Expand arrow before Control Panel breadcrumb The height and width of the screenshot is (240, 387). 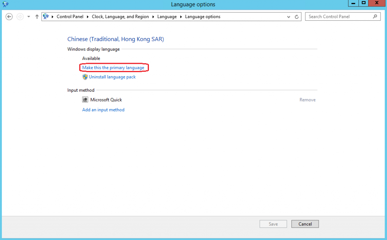pos(53,17)
